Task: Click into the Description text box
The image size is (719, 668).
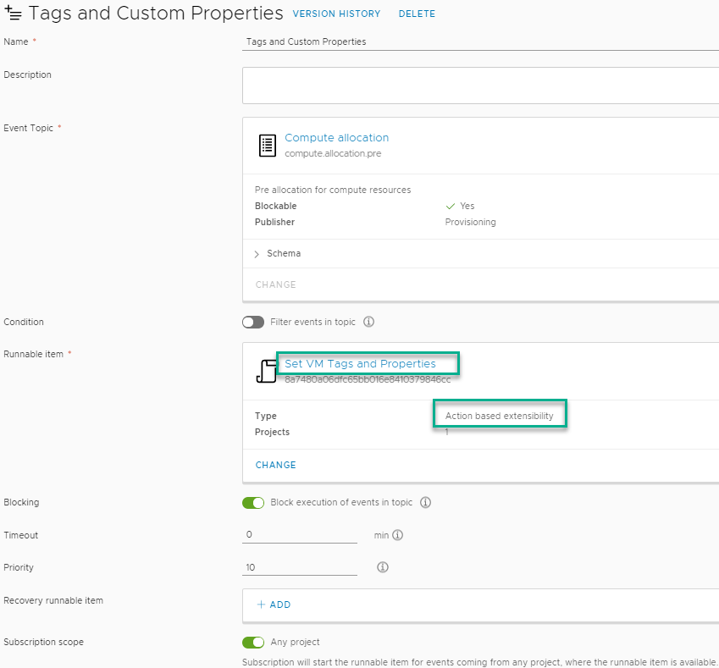Action: 480,86
